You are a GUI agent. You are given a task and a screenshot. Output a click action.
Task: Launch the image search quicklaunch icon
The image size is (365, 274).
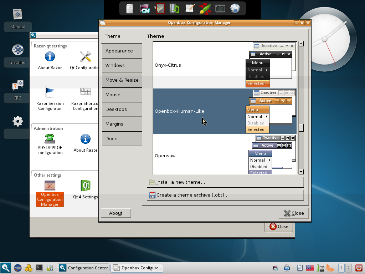pos(50,268)
